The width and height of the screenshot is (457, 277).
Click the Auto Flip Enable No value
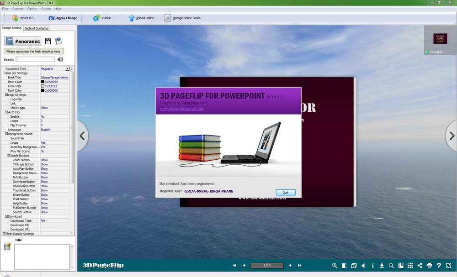coord(43,116)
